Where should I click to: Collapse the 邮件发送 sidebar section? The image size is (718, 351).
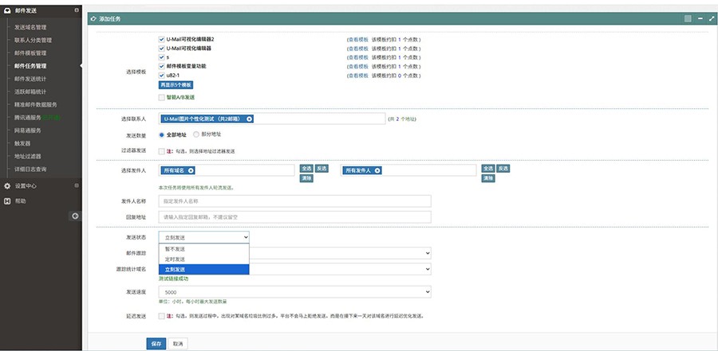(x=76, y=10)
